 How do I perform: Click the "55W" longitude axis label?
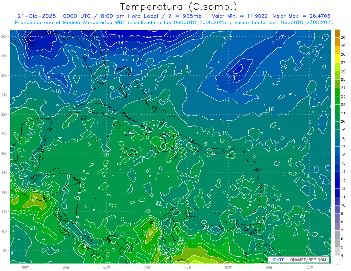click(x=310, y=267)
